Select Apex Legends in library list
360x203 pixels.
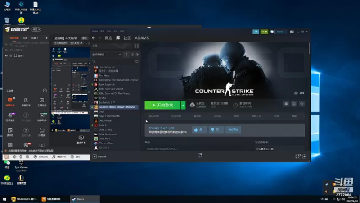click(x=107, y=84)
